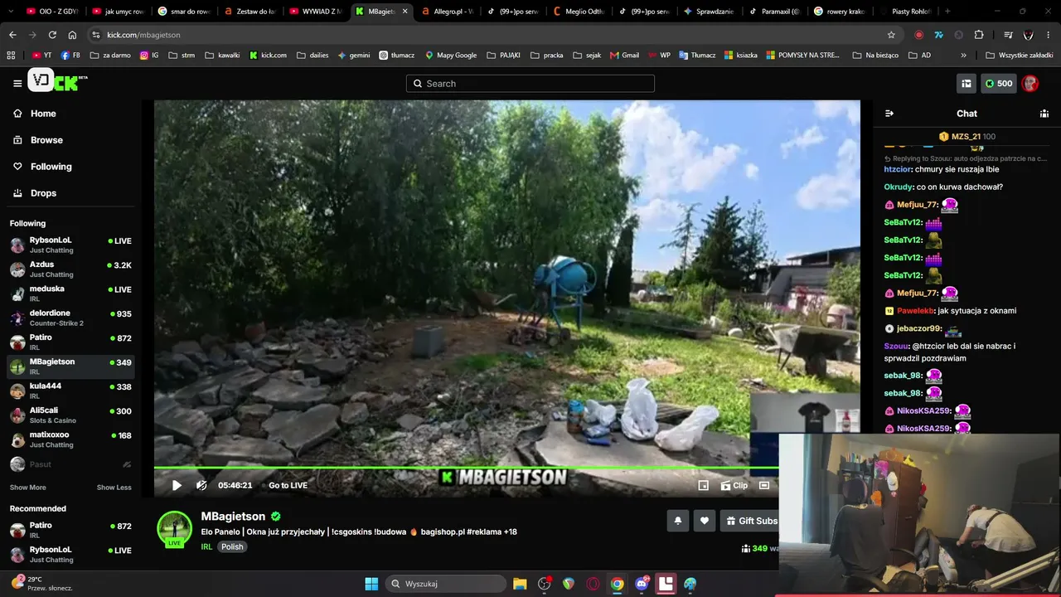Expand the Following list with Show More
The image size is (1061, 597).
pos(28,488)
